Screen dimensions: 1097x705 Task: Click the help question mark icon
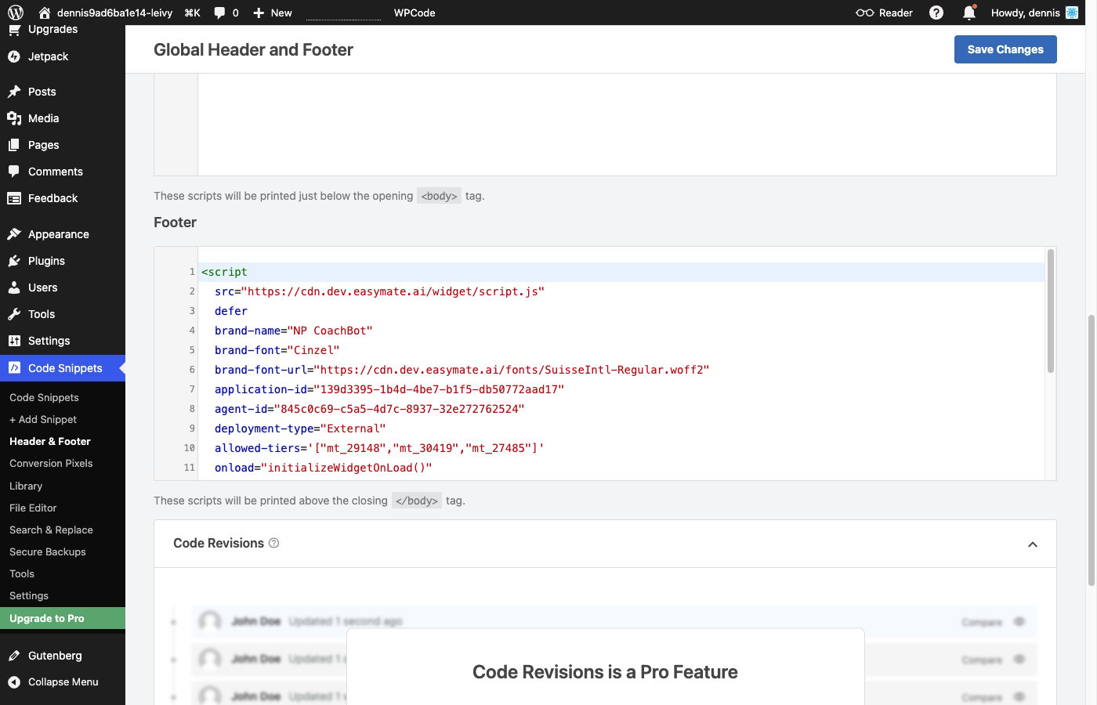936,13
